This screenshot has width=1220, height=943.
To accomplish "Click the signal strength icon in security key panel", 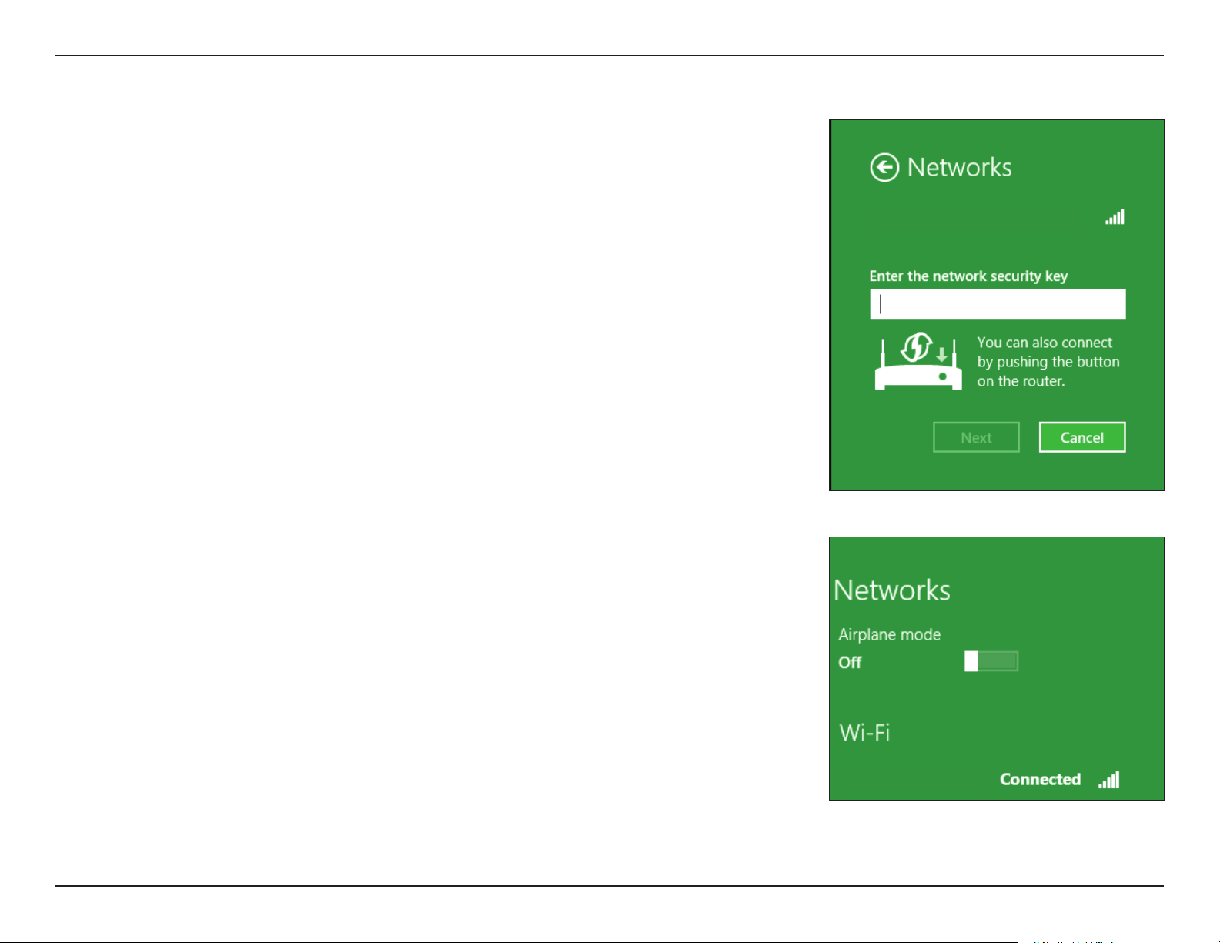I will (x=1115, y=216).
